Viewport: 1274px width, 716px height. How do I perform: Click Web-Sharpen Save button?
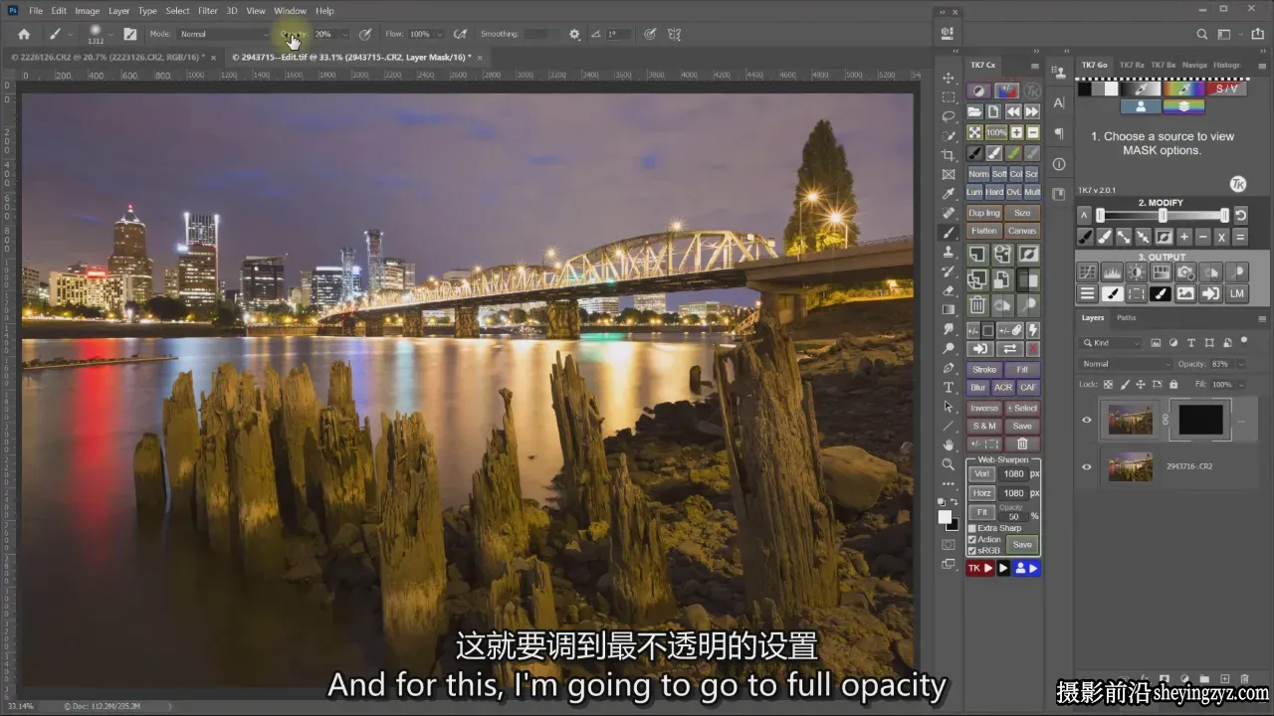click(1022, 545)
